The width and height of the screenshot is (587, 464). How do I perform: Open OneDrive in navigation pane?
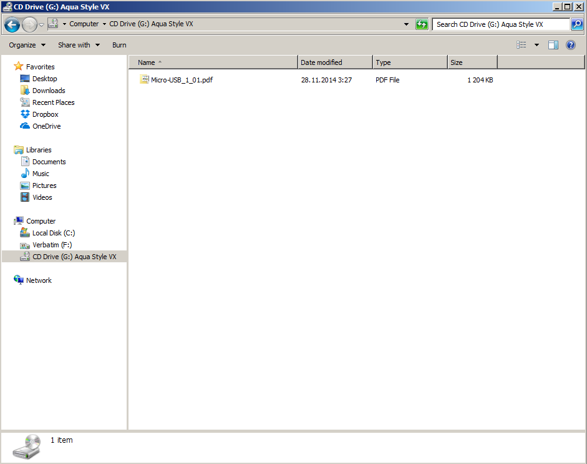coord(46,126)
